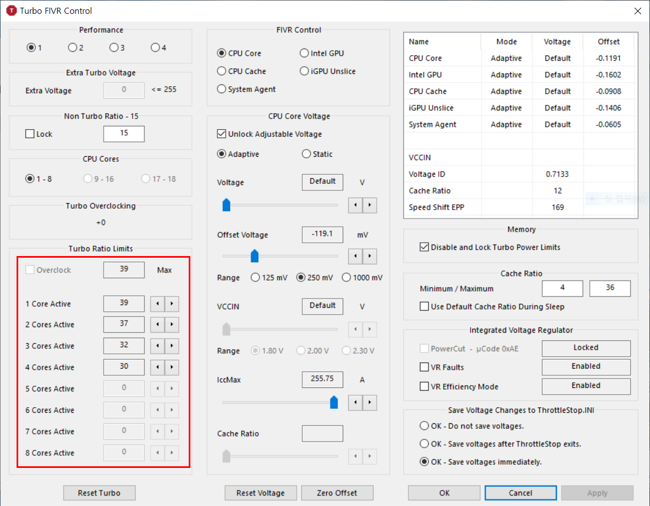Click the 1 Core Active ratio field
The height and width of the screenshot is (506, 650).
click(124, 303)
